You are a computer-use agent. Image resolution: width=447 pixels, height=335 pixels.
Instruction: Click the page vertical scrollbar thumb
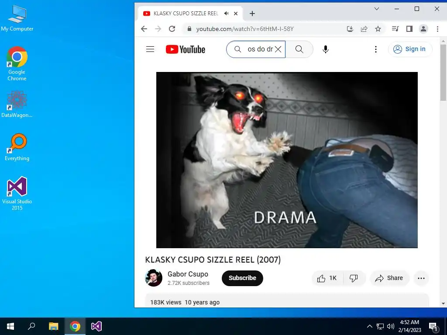[x=444, y=72]
